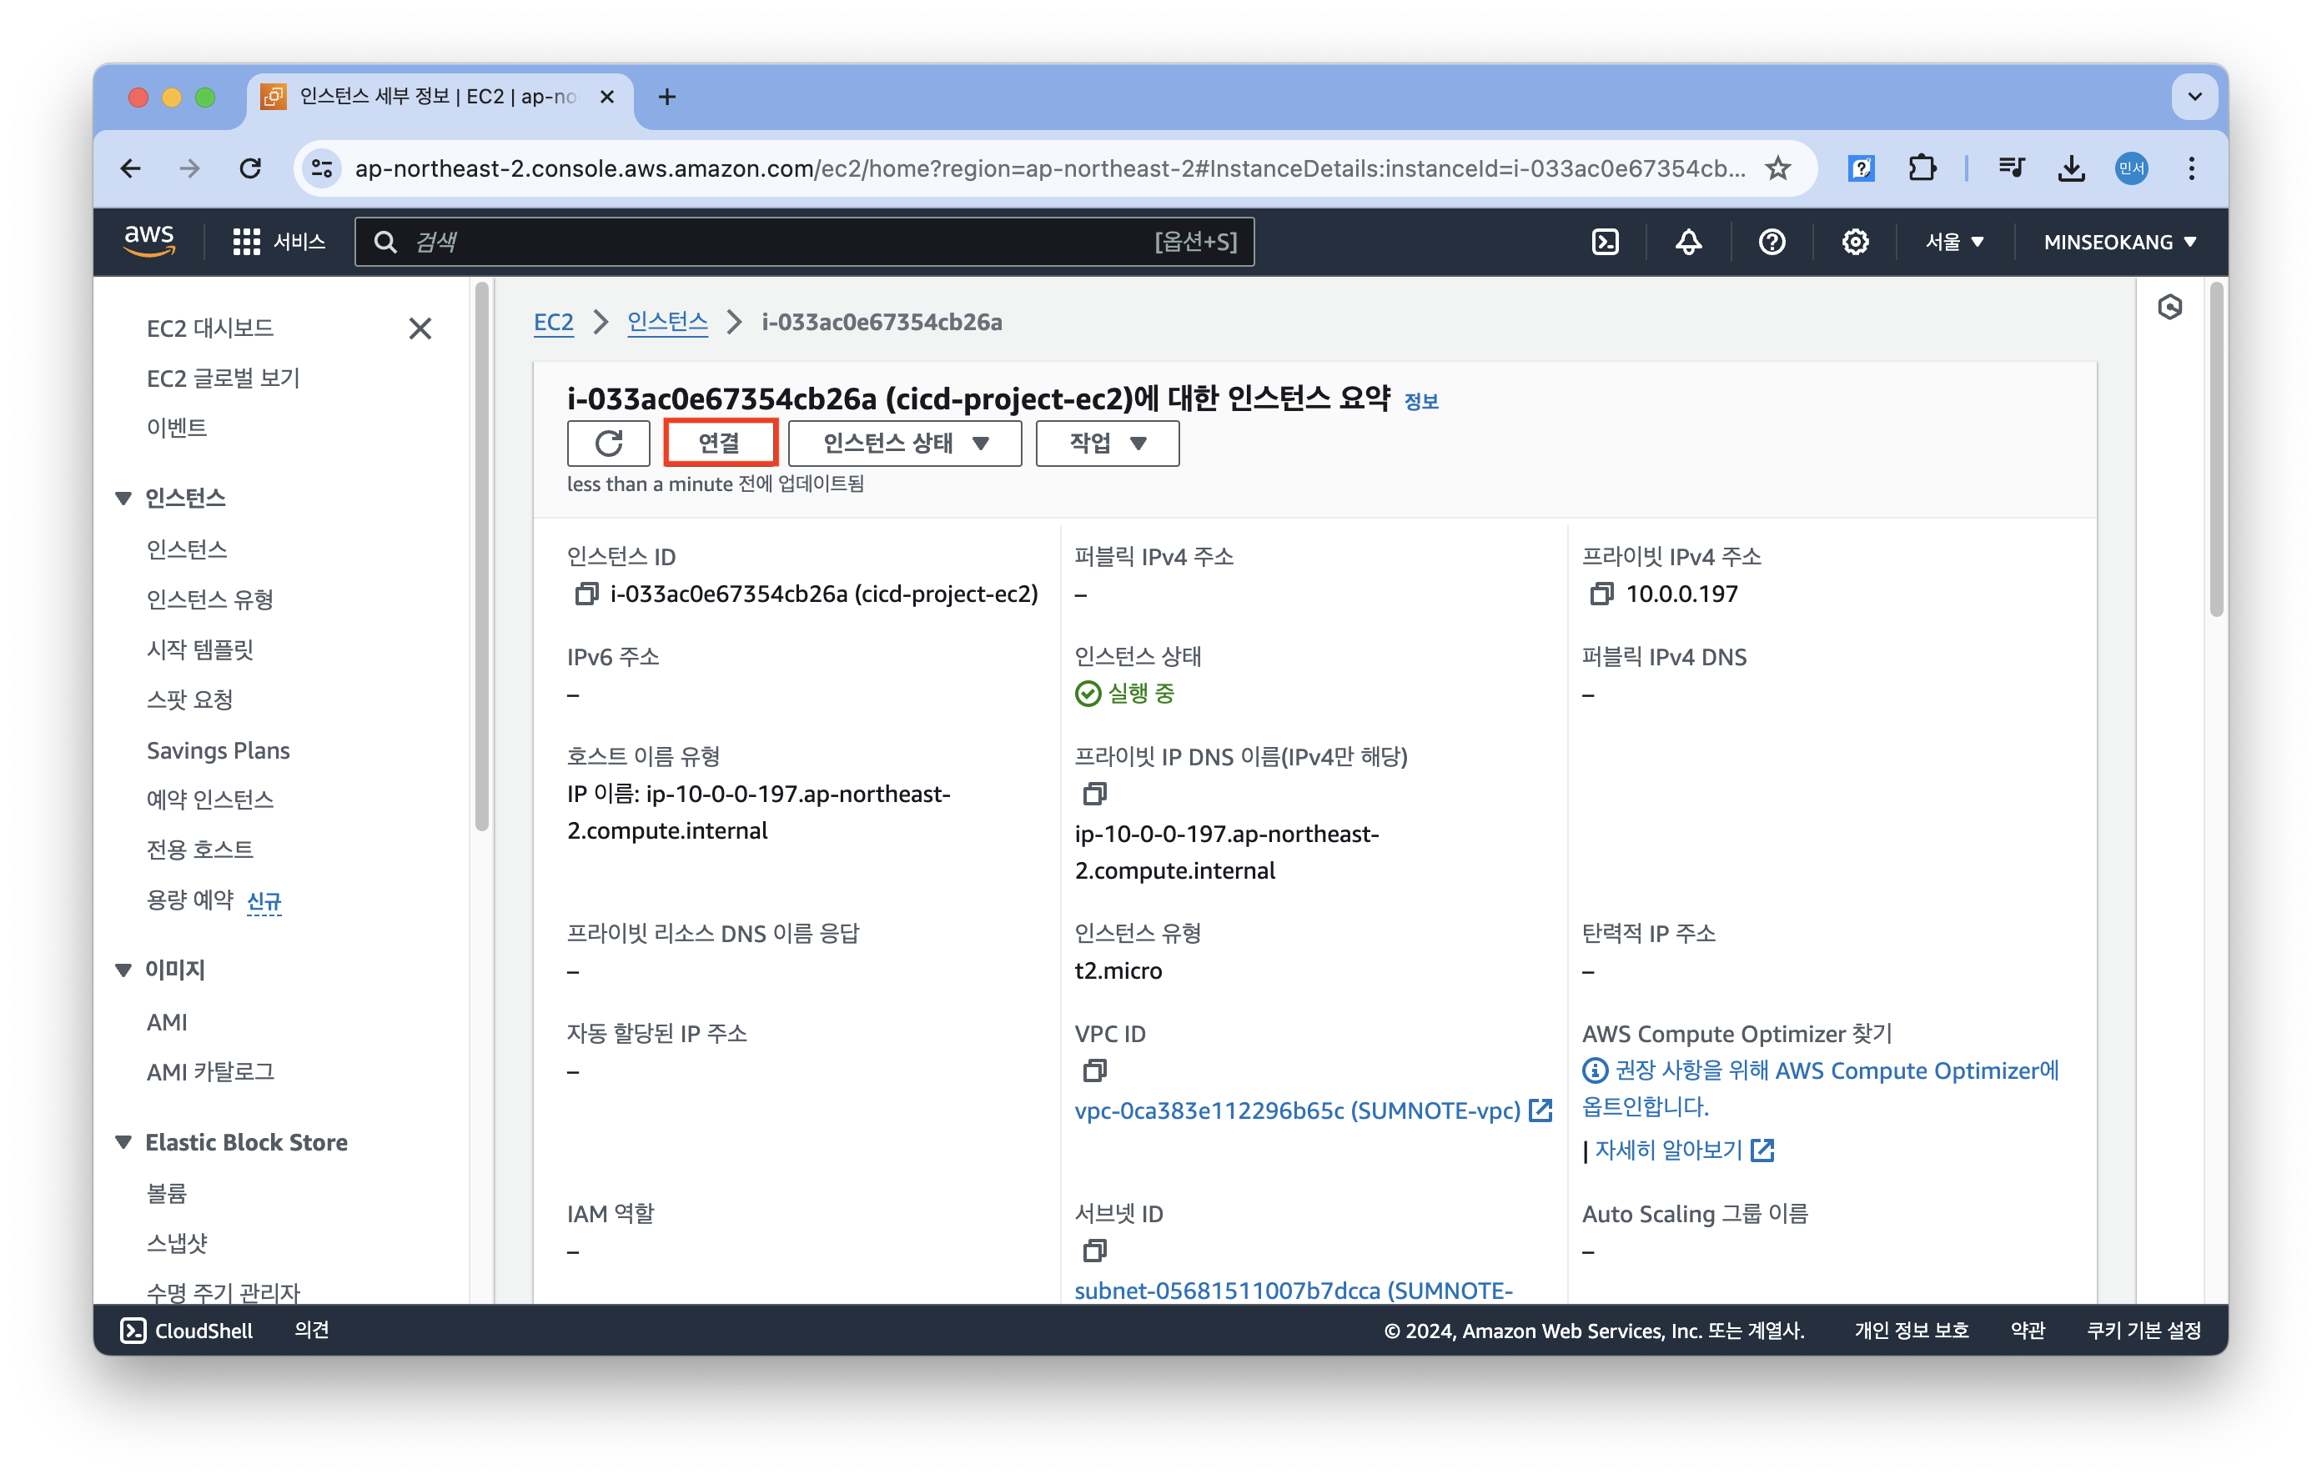
Task: Open the 작업 actions dropdown
Action: click(x=1107, y=444)
